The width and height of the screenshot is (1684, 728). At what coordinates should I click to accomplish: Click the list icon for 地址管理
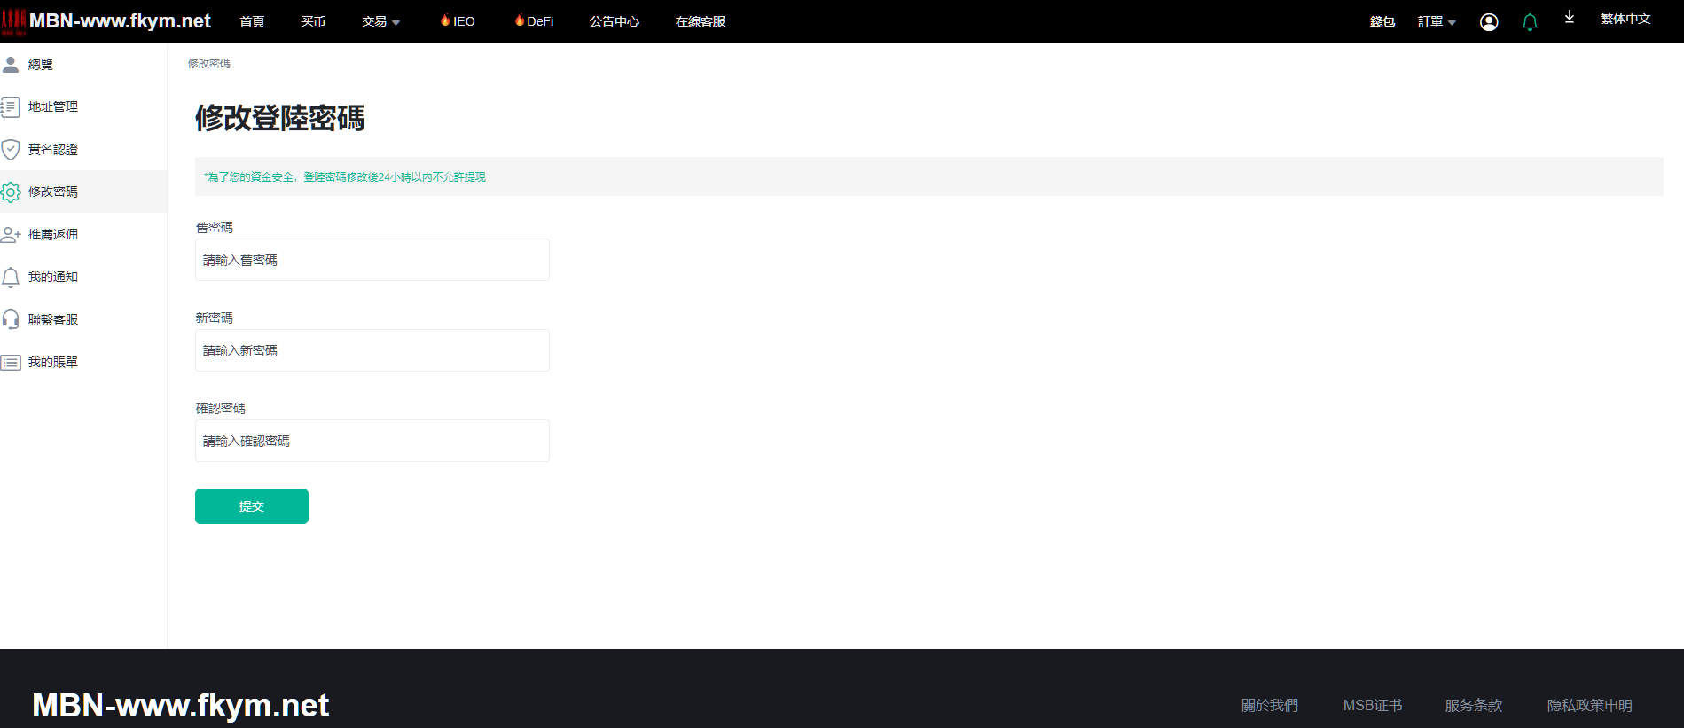pos(11,107)
